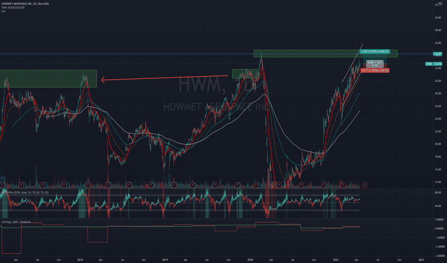Click the 0.00000 label on earnings pane axis
The height and width of the screenshot is (263, 447).
click(439, 229)
